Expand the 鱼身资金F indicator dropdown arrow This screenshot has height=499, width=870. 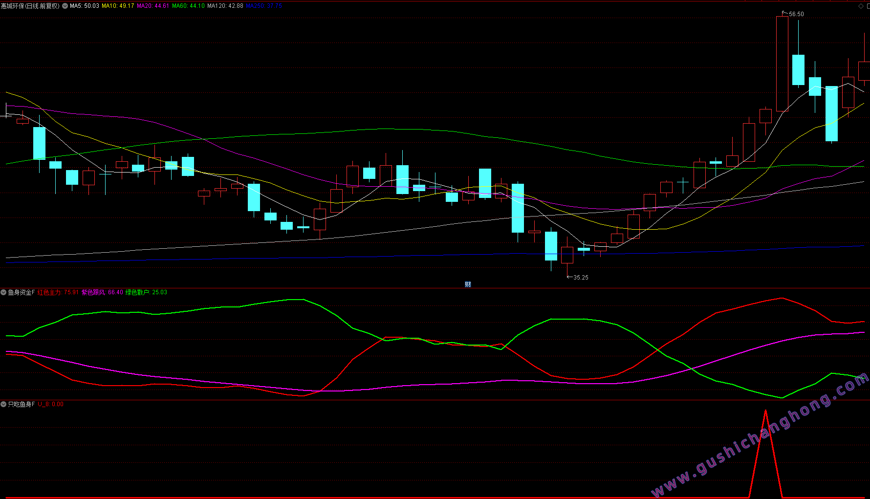(3, 292)
